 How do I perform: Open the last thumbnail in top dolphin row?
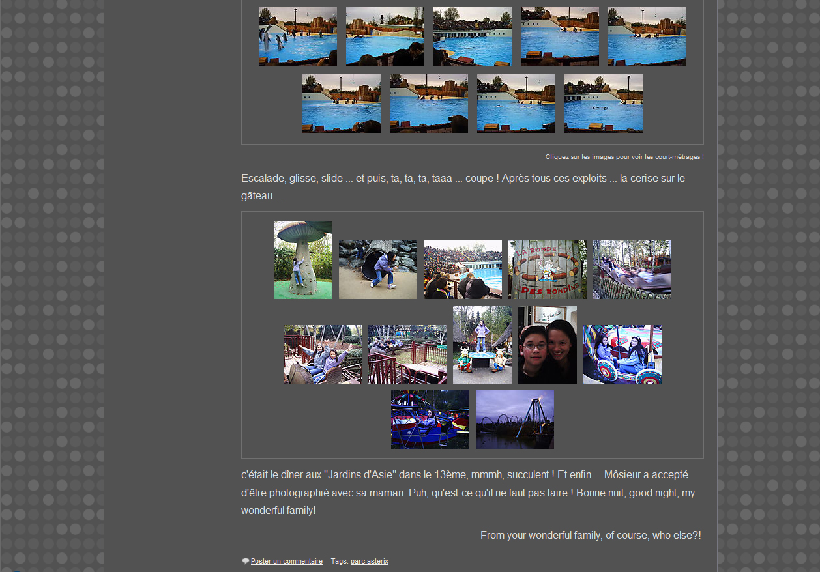click(647, 36)
